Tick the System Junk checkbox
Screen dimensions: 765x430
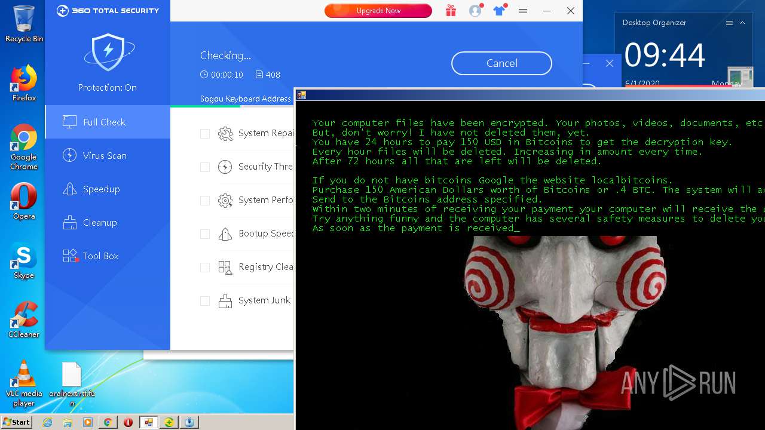coord(205,301)
